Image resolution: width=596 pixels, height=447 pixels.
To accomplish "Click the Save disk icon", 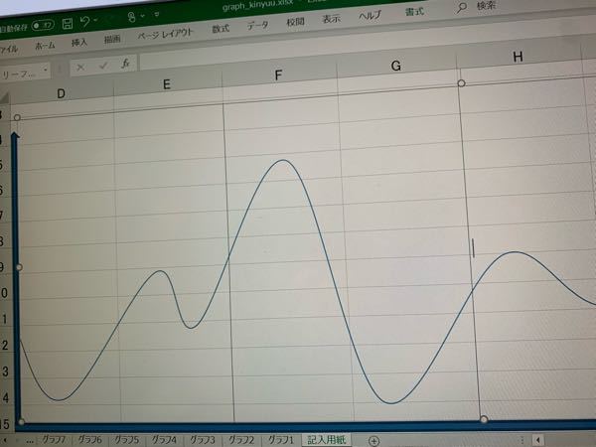I will pos(68,21).
